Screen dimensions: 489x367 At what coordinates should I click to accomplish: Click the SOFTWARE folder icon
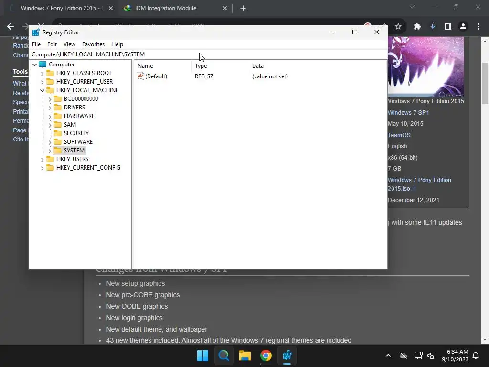click(58, 141)
